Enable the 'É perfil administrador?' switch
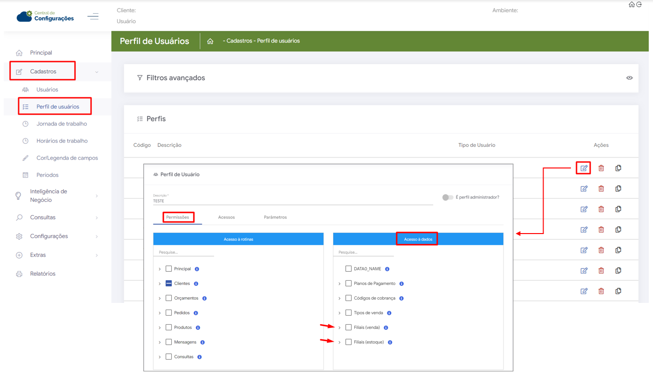 (x=447, y=197)
